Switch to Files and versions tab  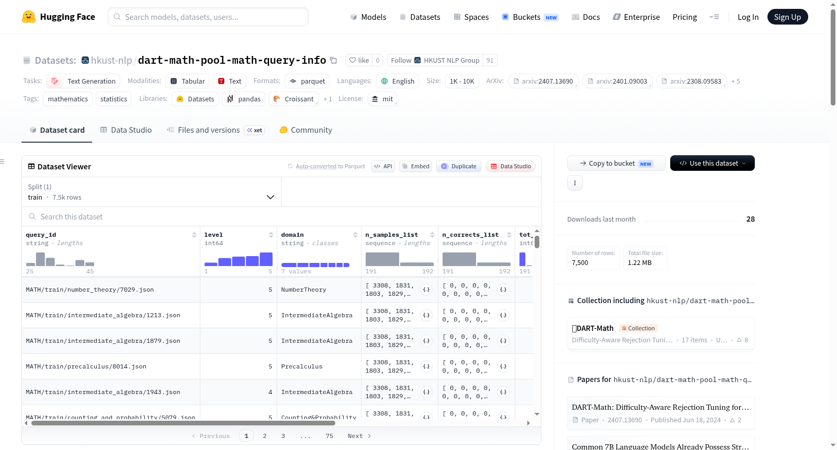(x=215, y=130)
